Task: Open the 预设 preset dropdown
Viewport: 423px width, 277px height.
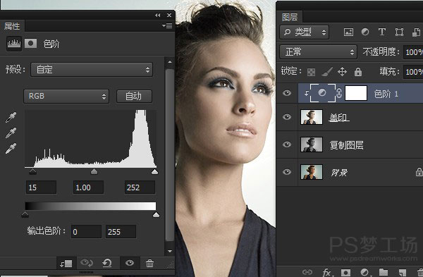Action: coord(92,70)
